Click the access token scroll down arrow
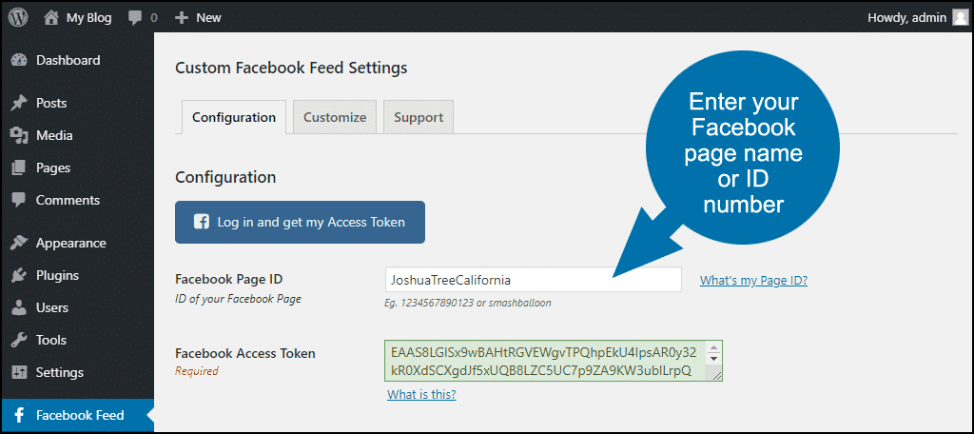974x434 pixels. coord(713,359)
